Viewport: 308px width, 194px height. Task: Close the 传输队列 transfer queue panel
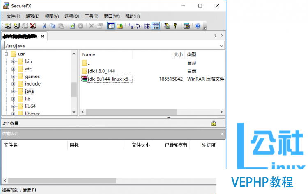click(222, 134)
